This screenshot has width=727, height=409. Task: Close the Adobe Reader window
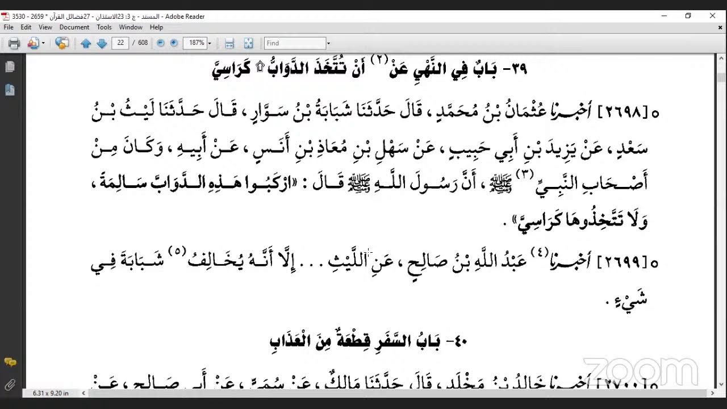(713, 16)
